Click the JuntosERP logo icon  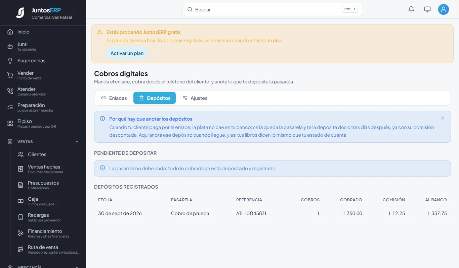[x=20, y=13]
